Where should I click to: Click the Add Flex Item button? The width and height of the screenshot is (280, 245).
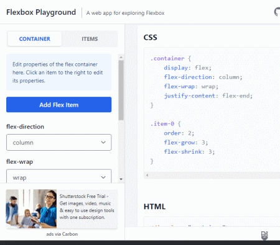pos(58,105)
